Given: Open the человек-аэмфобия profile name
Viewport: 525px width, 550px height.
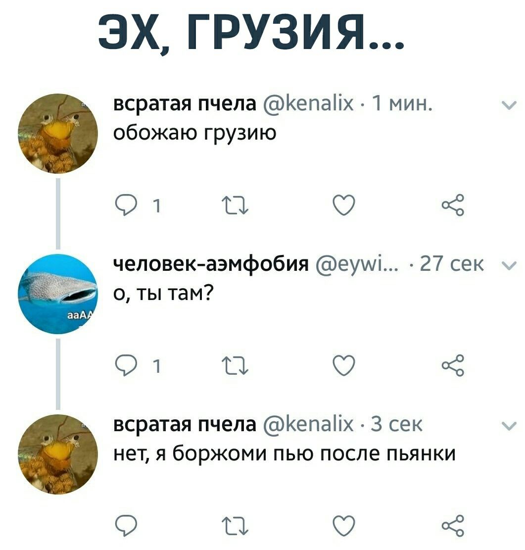Looking at the screenshot, I should pos(211,264).
